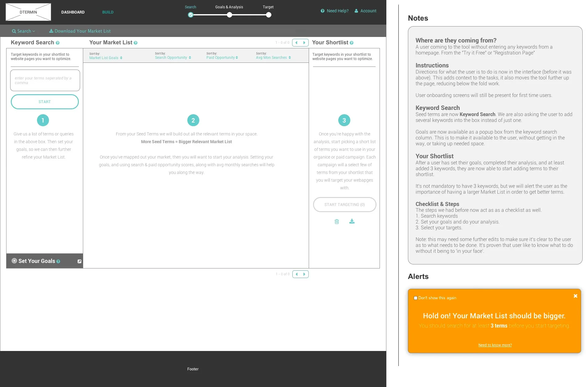Open help icon next to Keyword Search

58,43
